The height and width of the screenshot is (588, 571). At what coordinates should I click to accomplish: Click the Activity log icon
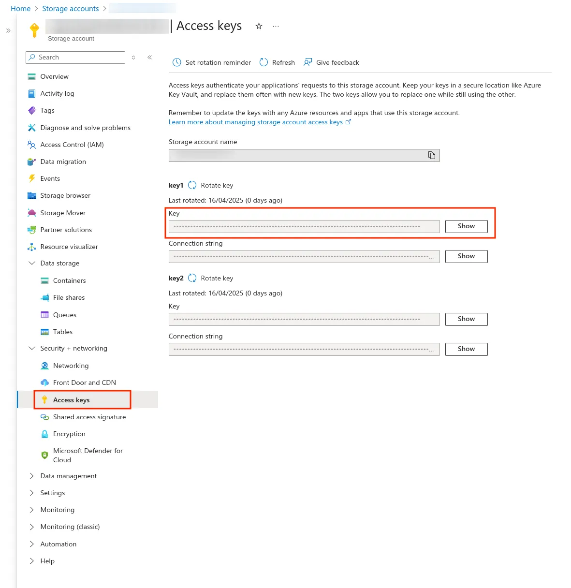pyautogui.click(x=32, y=93)
